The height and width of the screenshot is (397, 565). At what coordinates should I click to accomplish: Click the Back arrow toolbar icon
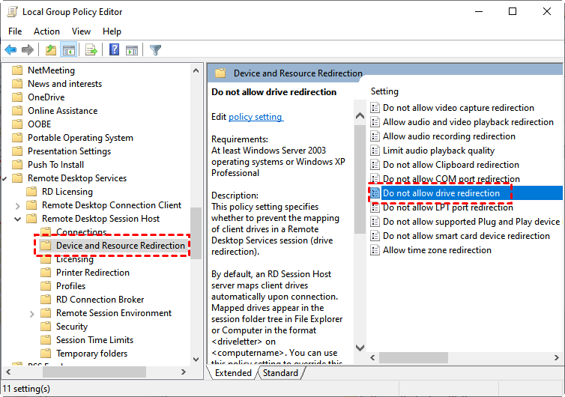point(10,50)
